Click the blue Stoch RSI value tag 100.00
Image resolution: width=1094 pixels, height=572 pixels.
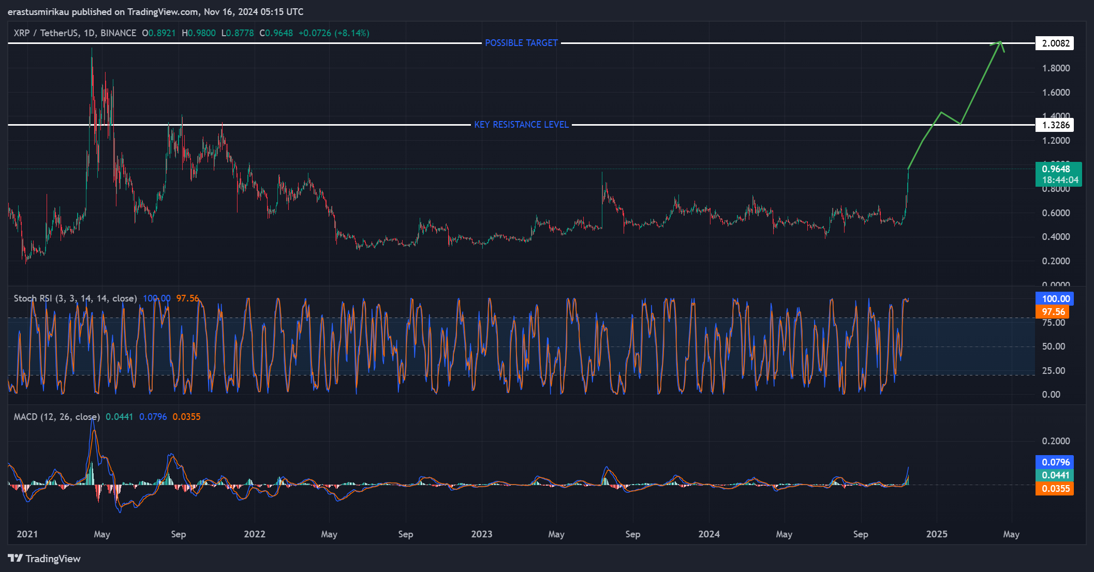tap(1054, 298)
